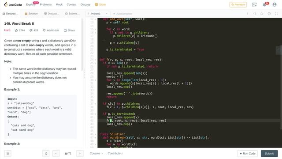Switch to the Discuss tab in problem panel
Screen dimensions: 282x159
coord(52,14)
